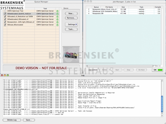Image resolution: width=166 pixels, height=124 pixels.
Task: Click the Save... log button
Action: pyautogui.click(x=29, y=120)
